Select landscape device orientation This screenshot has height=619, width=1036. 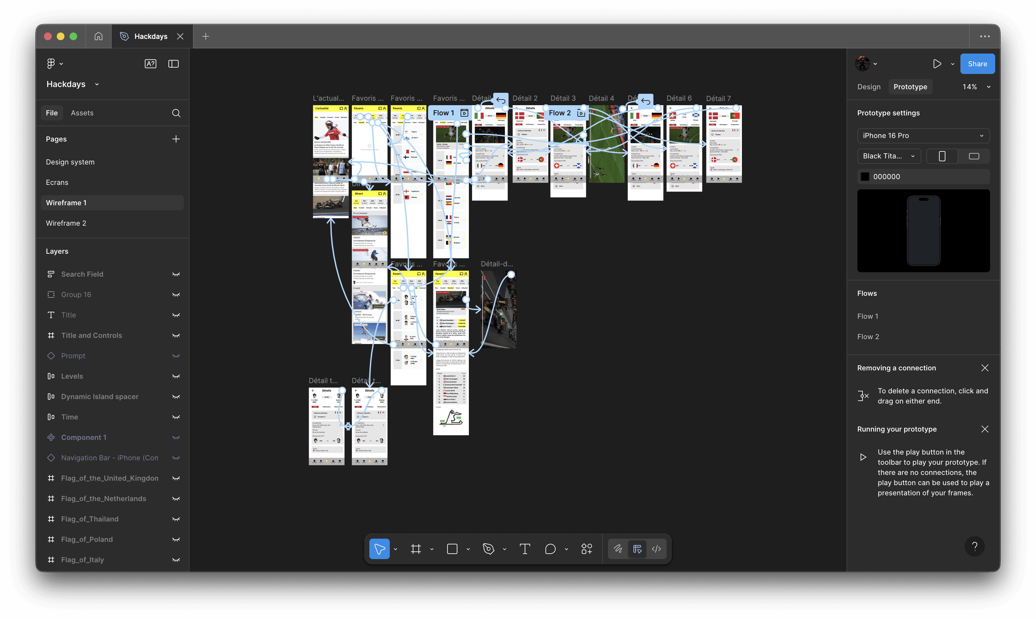tap(974, 156)
